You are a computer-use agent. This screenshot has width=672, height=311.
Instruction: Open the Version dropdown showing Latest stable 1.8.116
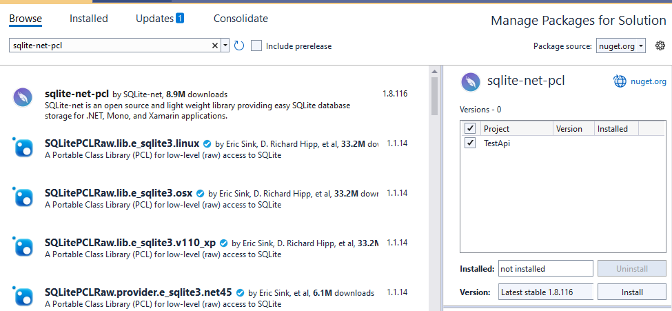point(546,292)
